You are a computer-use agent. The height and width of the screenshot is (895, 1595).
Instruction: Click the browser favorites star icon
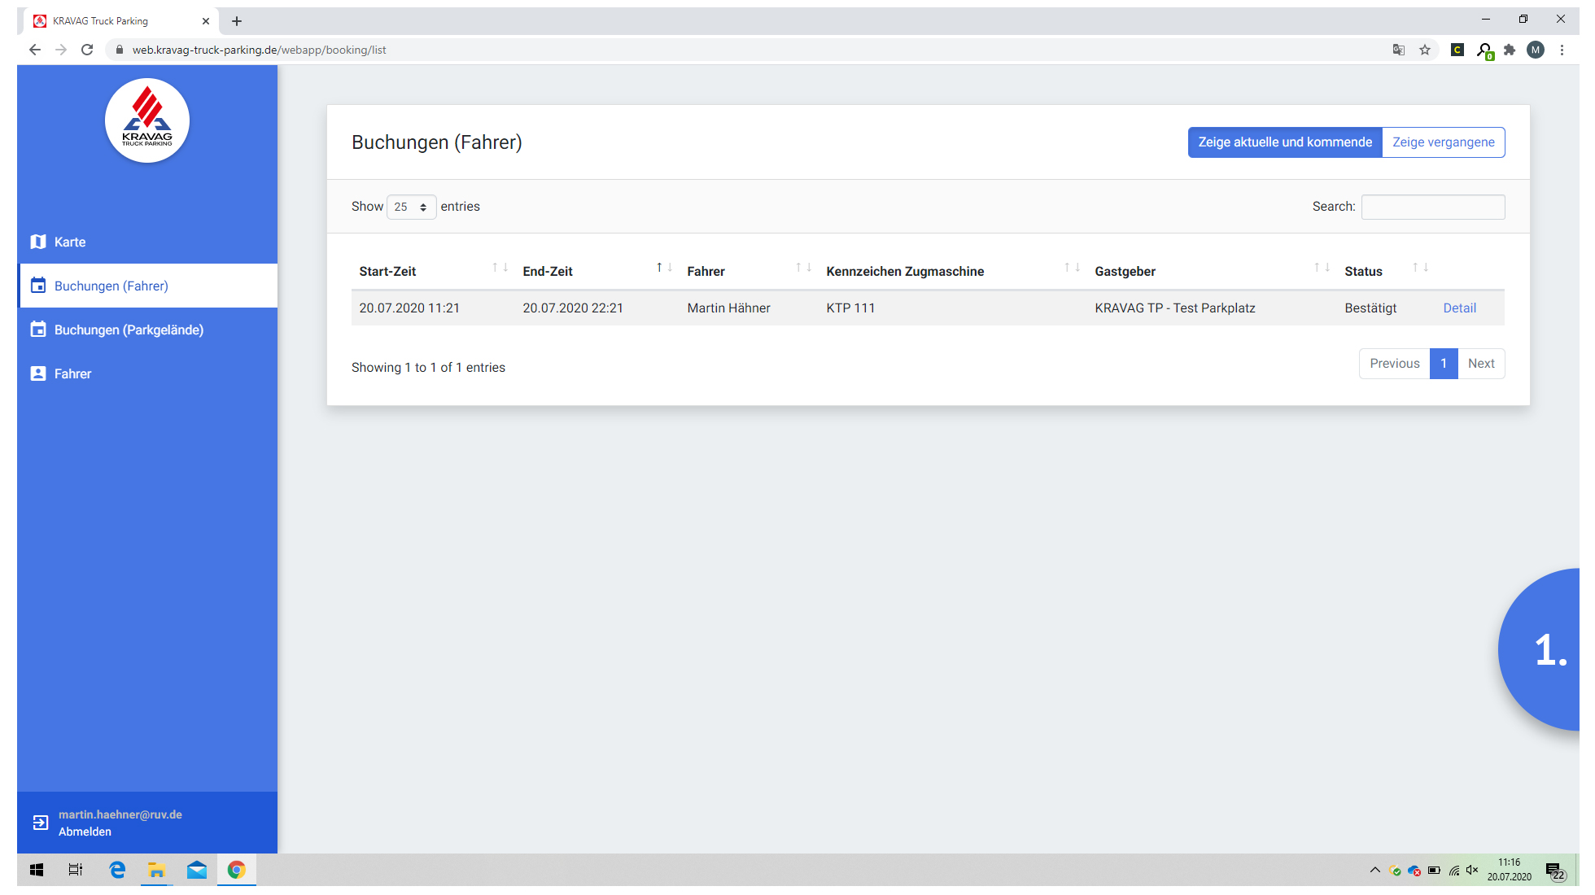(1425, 50)
